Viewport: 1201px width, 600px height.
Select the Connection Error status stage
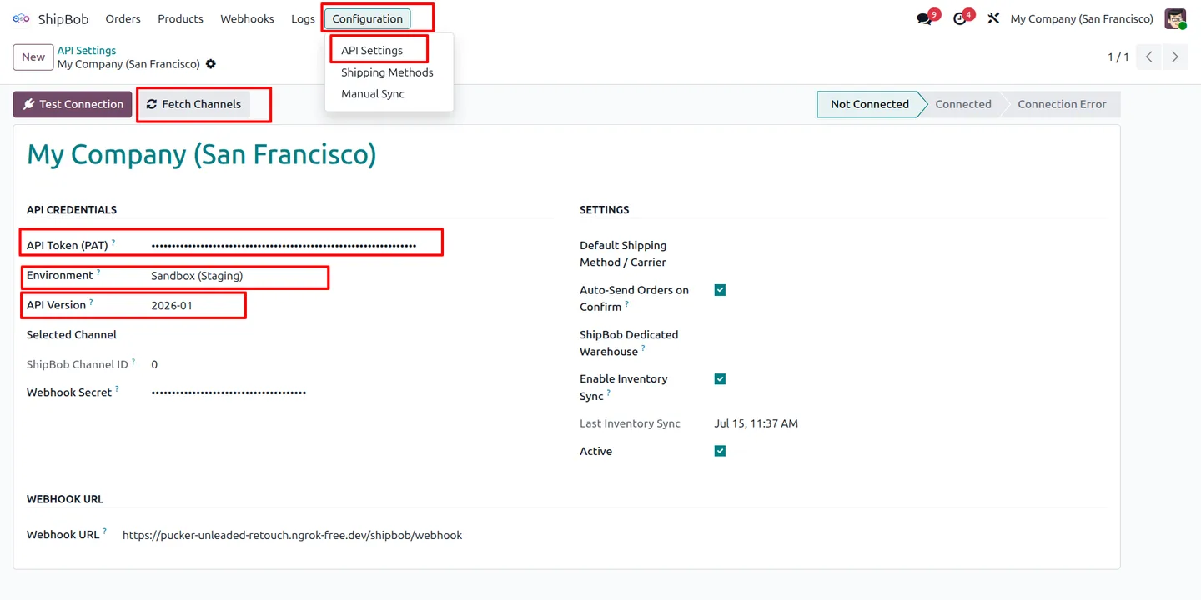tap(1062, 104)
